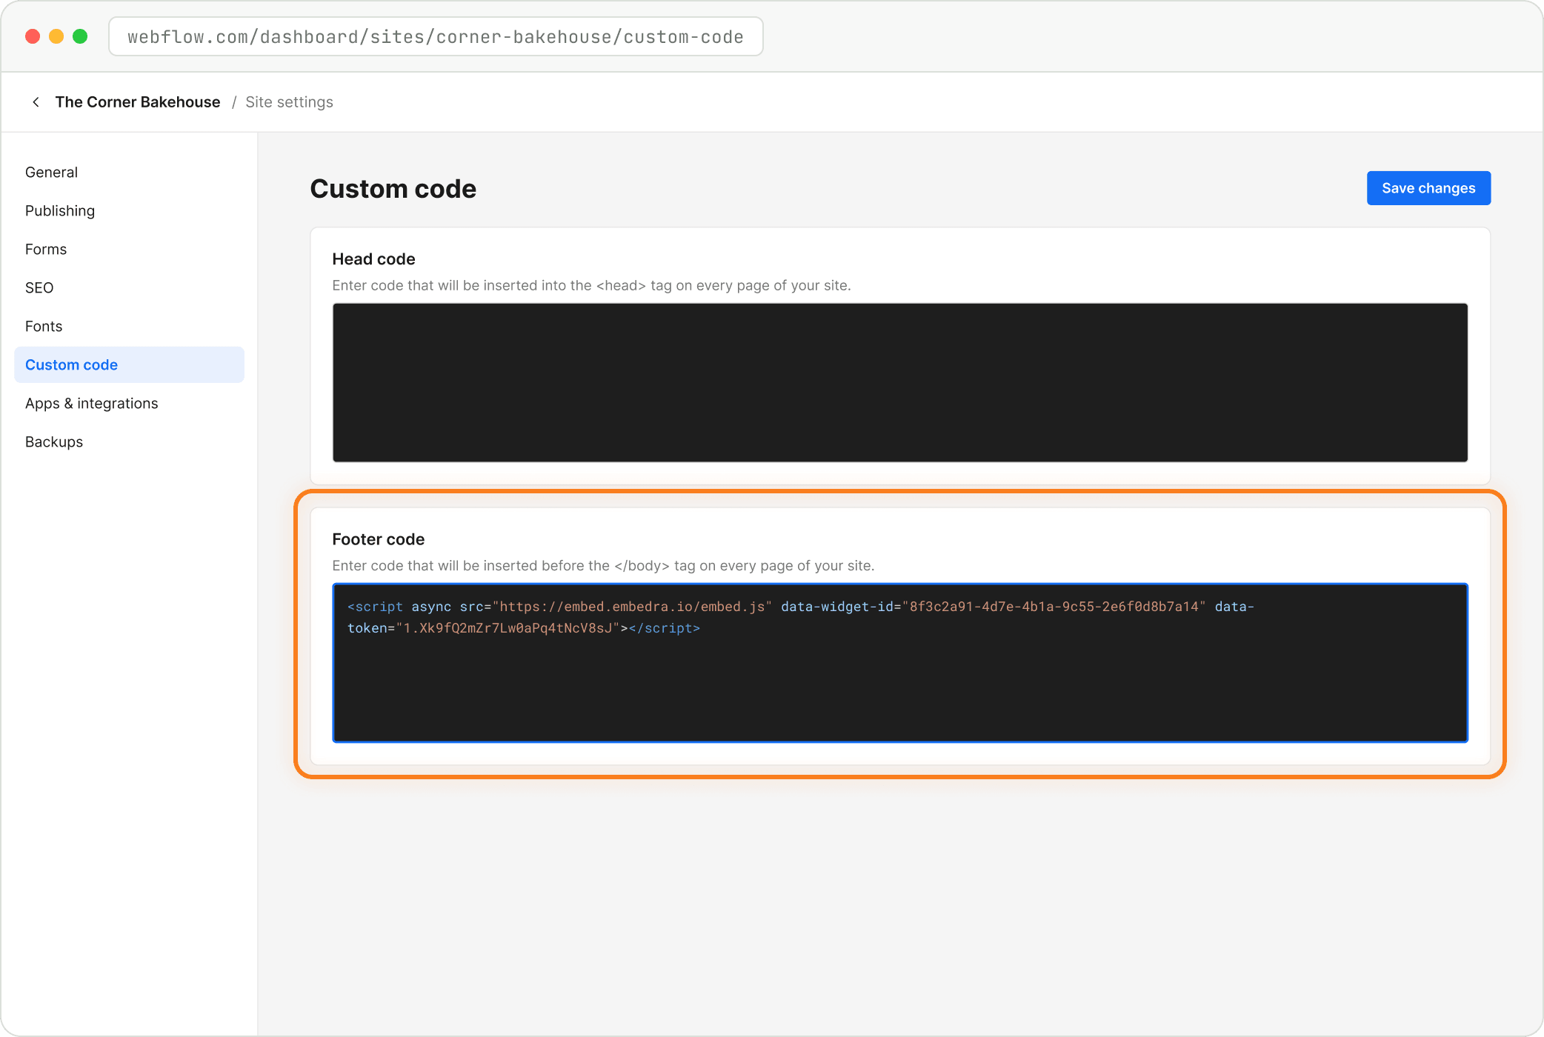This screenshot has width=1544, height=1037.
Task: Click the red close window button
Action: coord(33,36)
